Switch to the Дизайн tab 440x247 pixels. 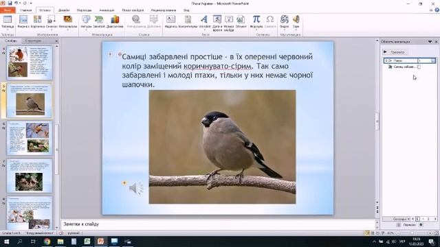pyautogui.click(x=64, y=10)
